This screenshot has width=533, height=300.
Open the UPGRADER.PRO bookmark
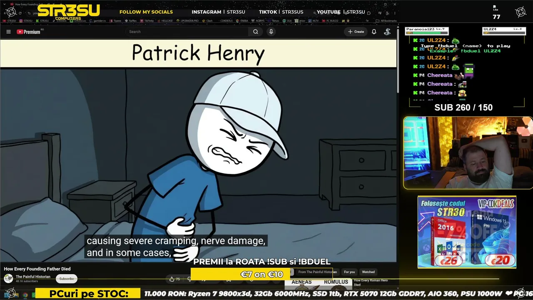point(187,20)
